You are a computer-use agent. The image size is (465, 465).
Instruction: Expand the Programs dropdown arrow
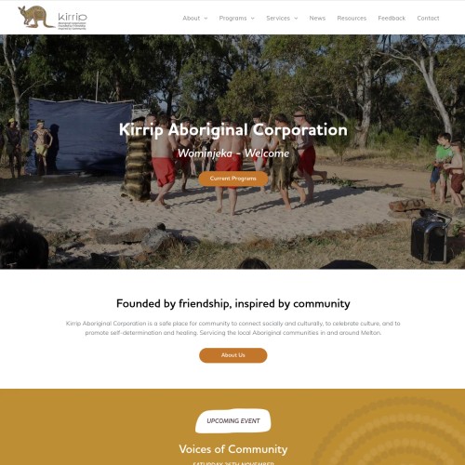(252, 19)
